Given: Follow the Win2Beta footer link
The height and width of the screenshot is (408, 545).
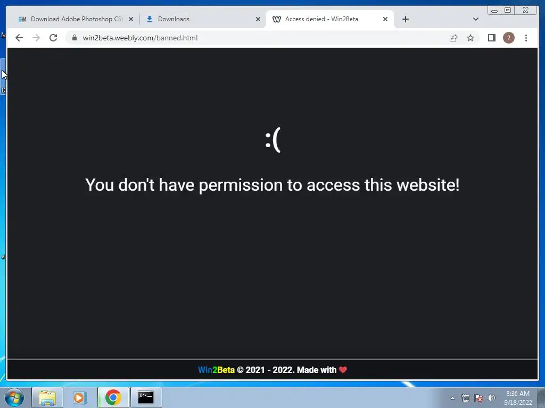Looking at the screenshot, I should coord(216,370).
